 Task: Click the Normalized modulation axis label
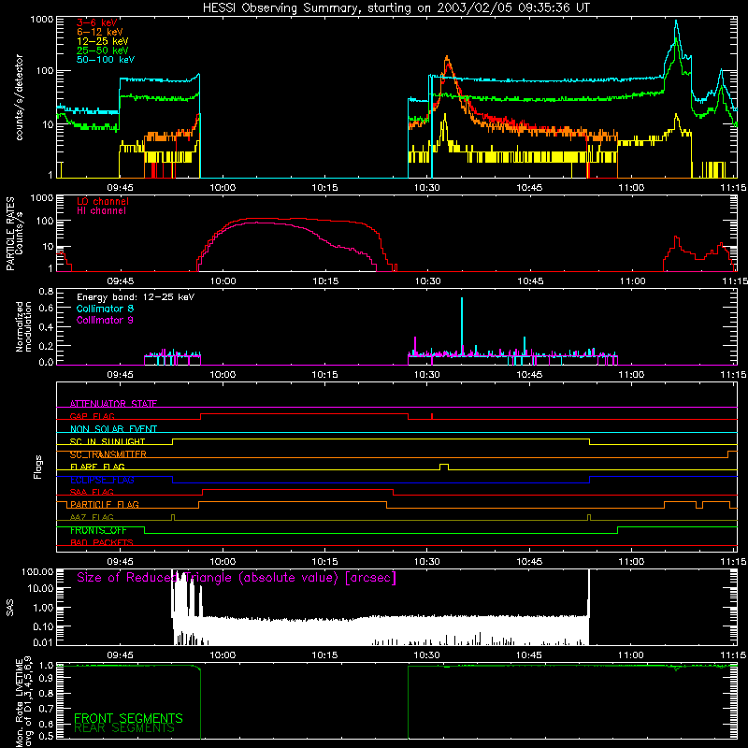tap(24, 326)
